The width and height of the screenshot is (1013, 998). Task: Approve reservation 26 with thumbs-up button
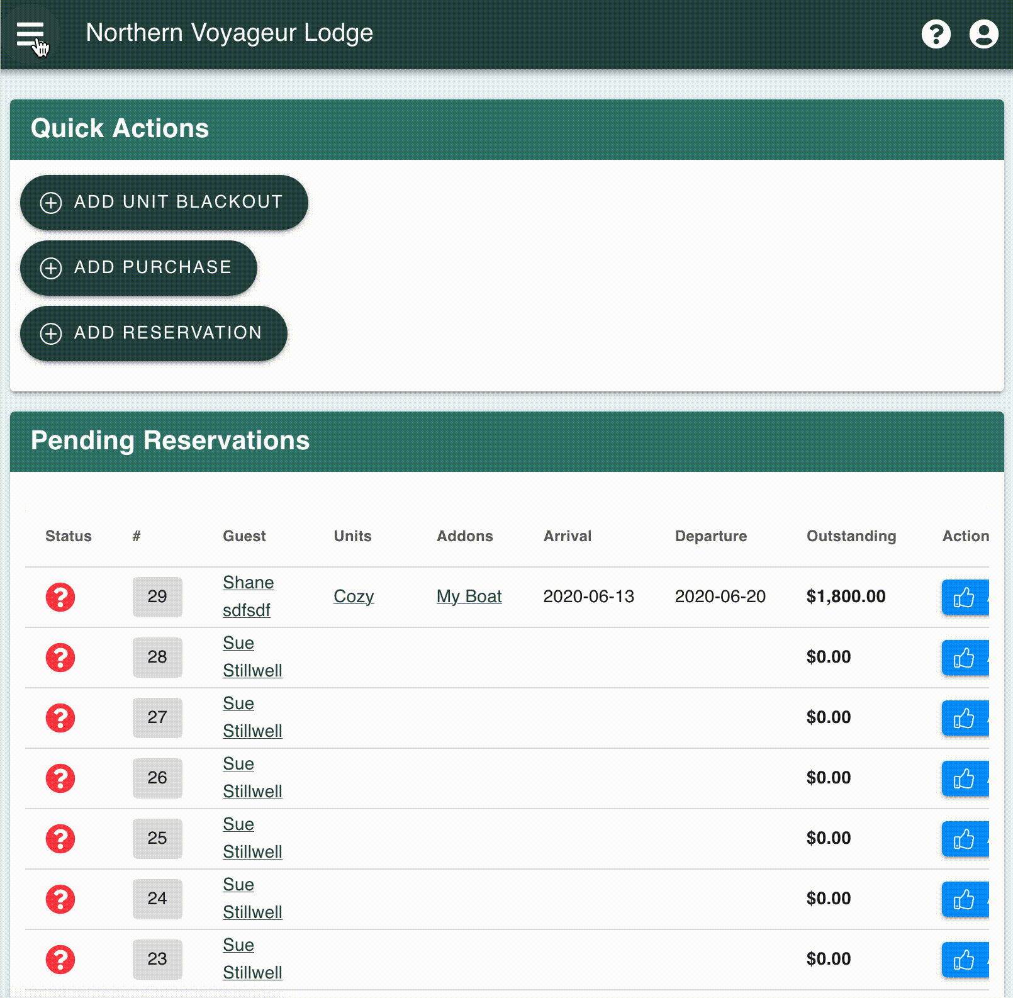click(x=965, y=778)
